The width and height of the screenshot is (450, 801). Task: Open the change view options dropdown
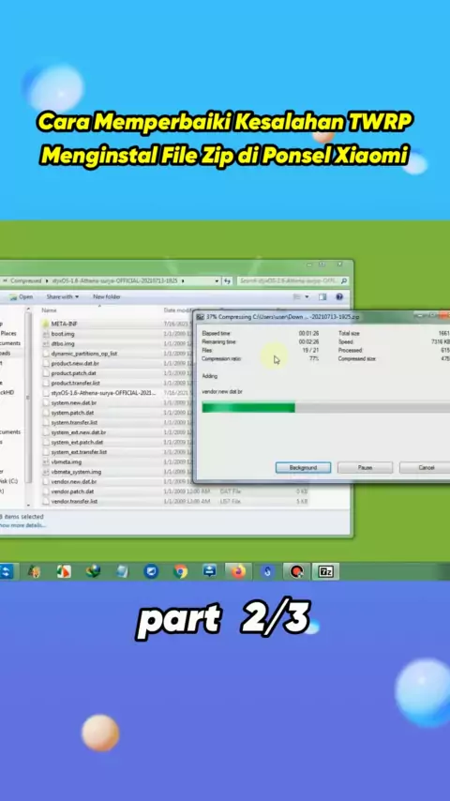click(x=307, y=296)
